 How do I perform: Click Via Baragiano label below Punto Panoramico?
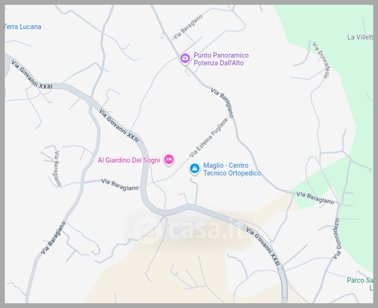pyautogui.click(x=222, y=103)
